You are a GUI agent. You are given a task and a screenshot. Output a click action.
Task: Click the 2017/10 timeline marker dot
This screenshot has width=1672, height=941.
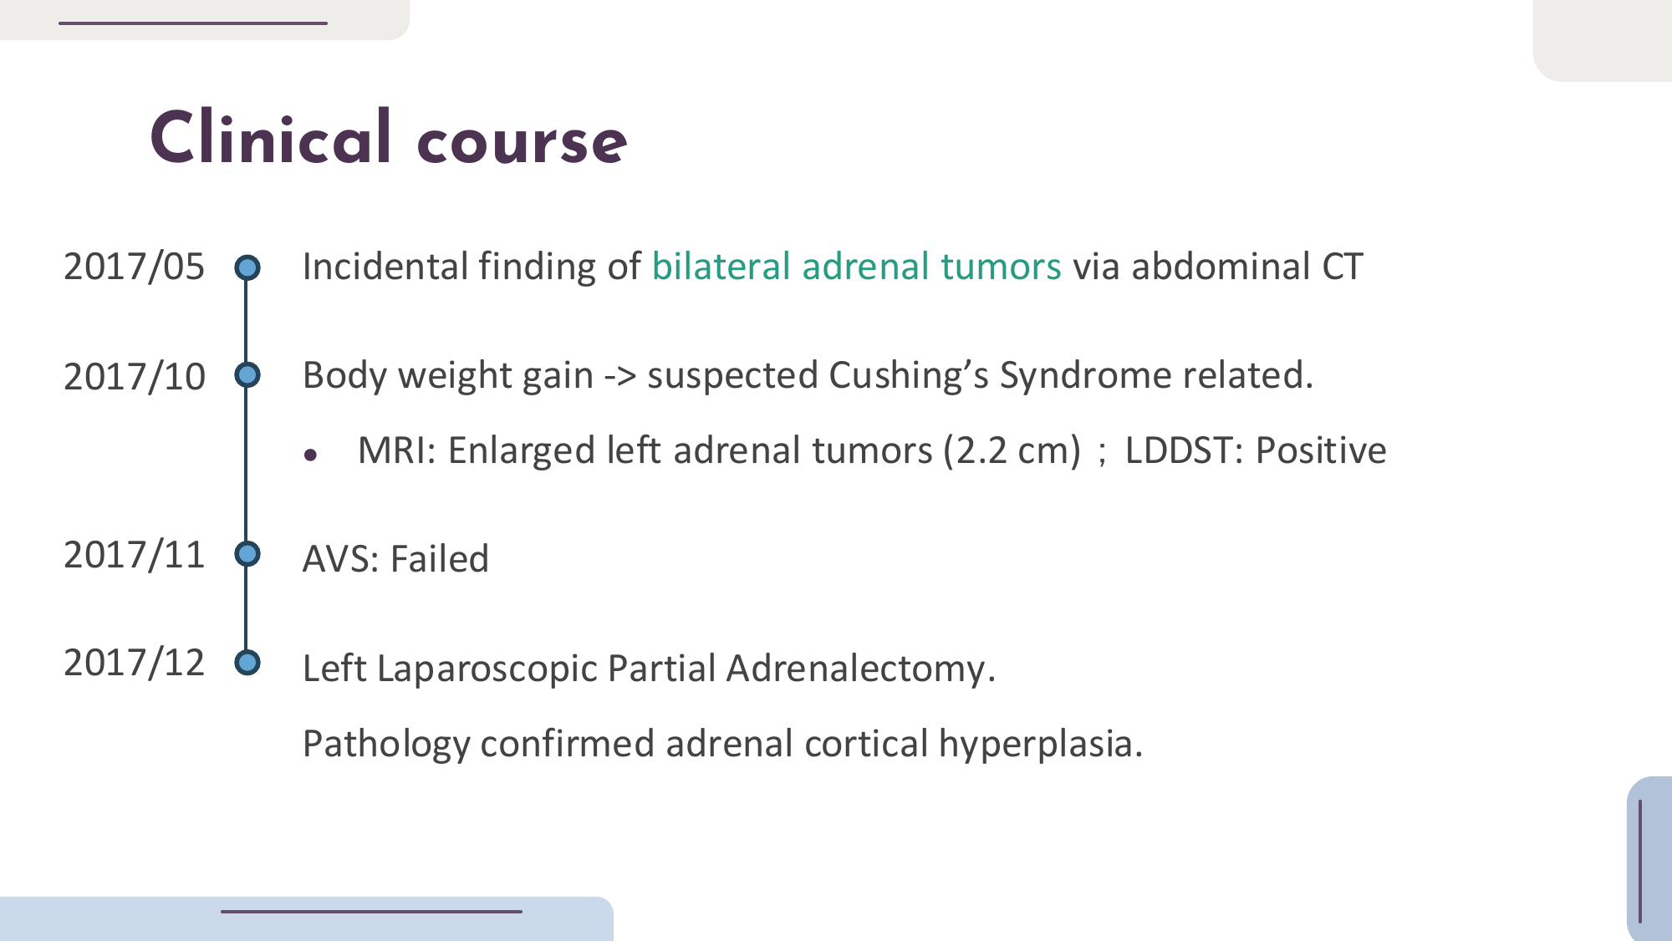(247, 375)
